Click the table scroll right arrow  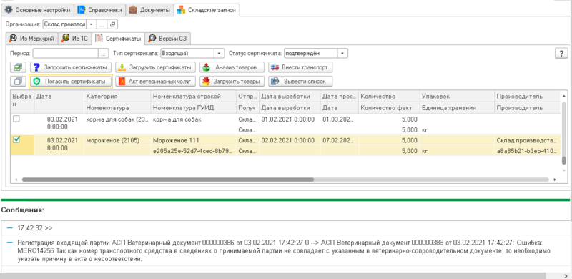(555, 180)
